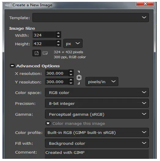Toggle the resolution chain link icon

point(79,78)
